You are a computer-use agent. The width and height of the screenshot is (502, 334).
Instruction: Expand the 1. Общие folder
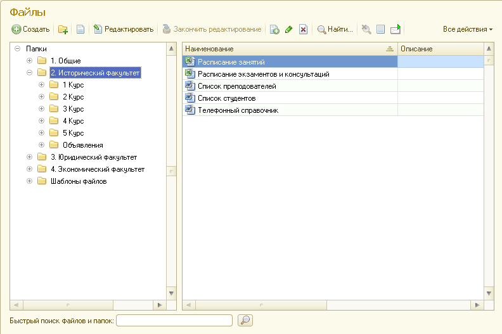click(29, 60)
